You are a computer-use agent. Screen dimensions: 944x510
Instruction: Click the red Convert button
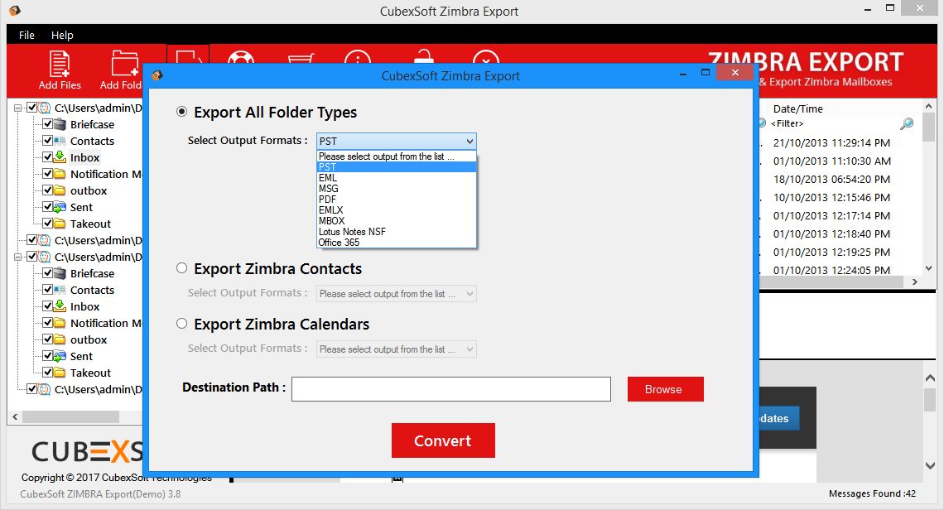(x=443, y=440)
